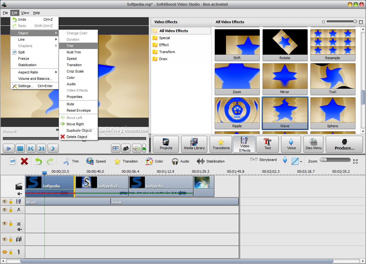The image size is (366, 264).
Task: Expand the Aspect Ratio submenu
Action: click(34, 72)
